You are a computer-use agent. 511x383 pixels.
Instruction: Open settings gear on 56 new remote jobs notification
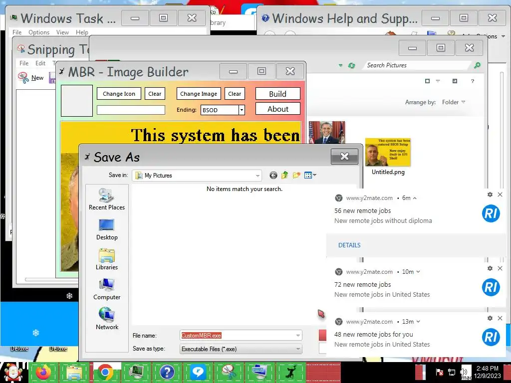pos(490,194)
